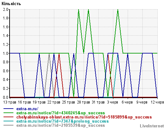Click the green legend line swatch
The width and height of the screenshot is (166, 129).
(x=8, y=113)
